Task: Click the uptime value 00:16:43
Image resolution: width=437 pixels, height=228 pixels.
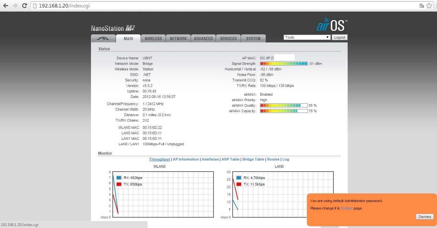Action: pyautogui.click(x=149, y=91)
